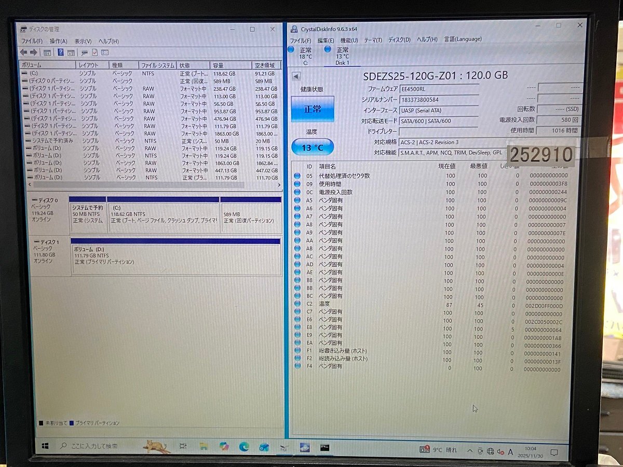This screenshot has width=623, height=467.
Task: Click the 正常 health status button
Action: 313,109
